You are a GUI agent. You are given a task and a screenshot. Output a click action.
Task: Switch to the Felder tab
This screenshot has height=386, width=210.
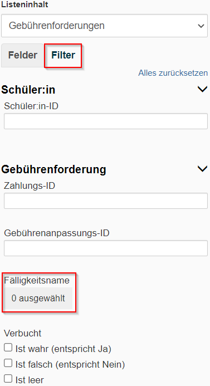(x=23, y=55)
